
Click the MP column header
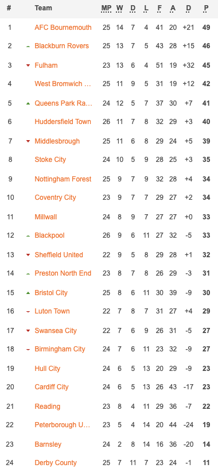click(x=106, y=8)
